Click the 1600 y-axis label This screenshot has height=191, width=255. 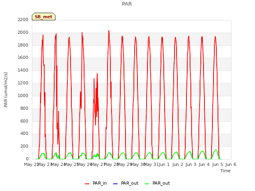tap(23, 58)
